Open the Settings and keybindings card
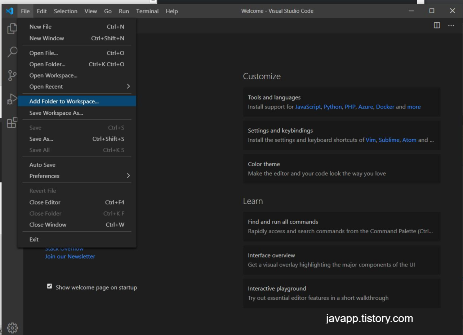The image size is (463, 335). tap(342, 135)
